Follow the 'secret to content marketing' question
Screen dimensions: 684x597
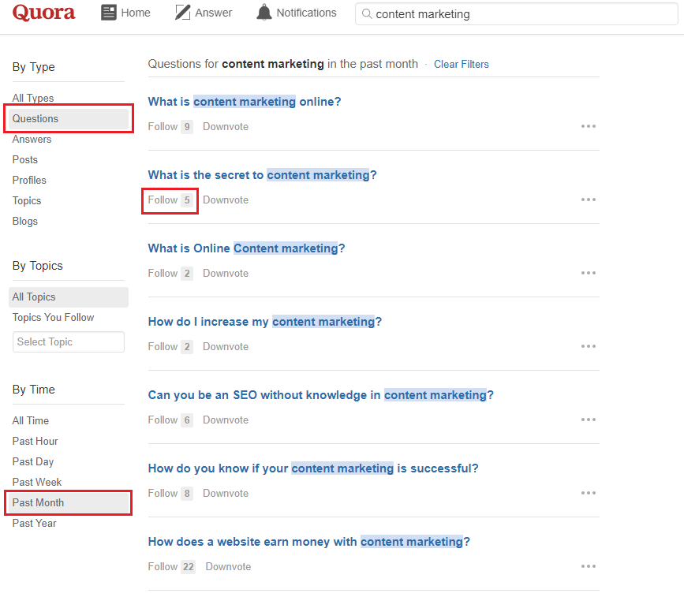click(170, 200)
